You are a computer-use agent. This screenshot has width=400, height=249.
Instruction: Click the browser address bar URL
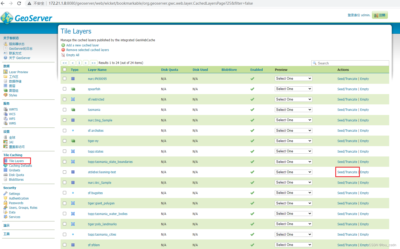[x=151, y=3]
